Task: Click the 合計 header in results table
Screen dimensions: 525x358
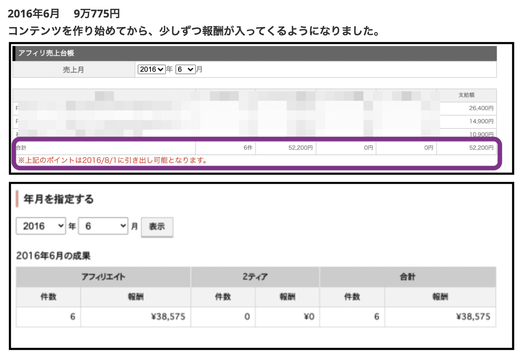Action: pos(408,277)
